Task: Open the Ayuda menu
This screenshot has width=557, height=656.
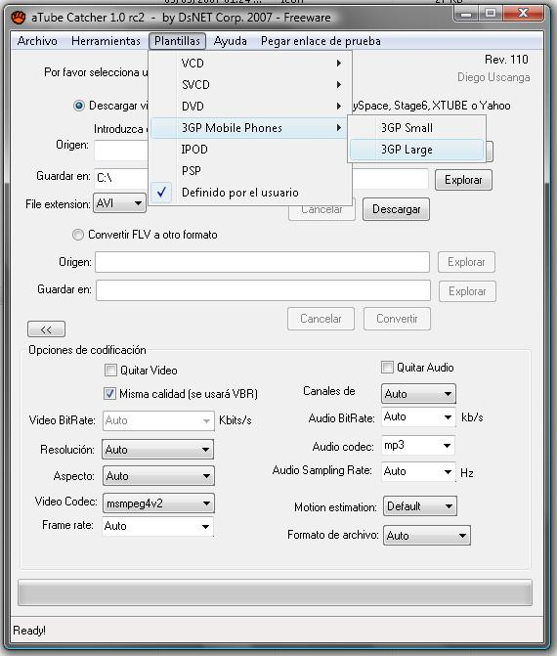Action: [x=230, y=41]
